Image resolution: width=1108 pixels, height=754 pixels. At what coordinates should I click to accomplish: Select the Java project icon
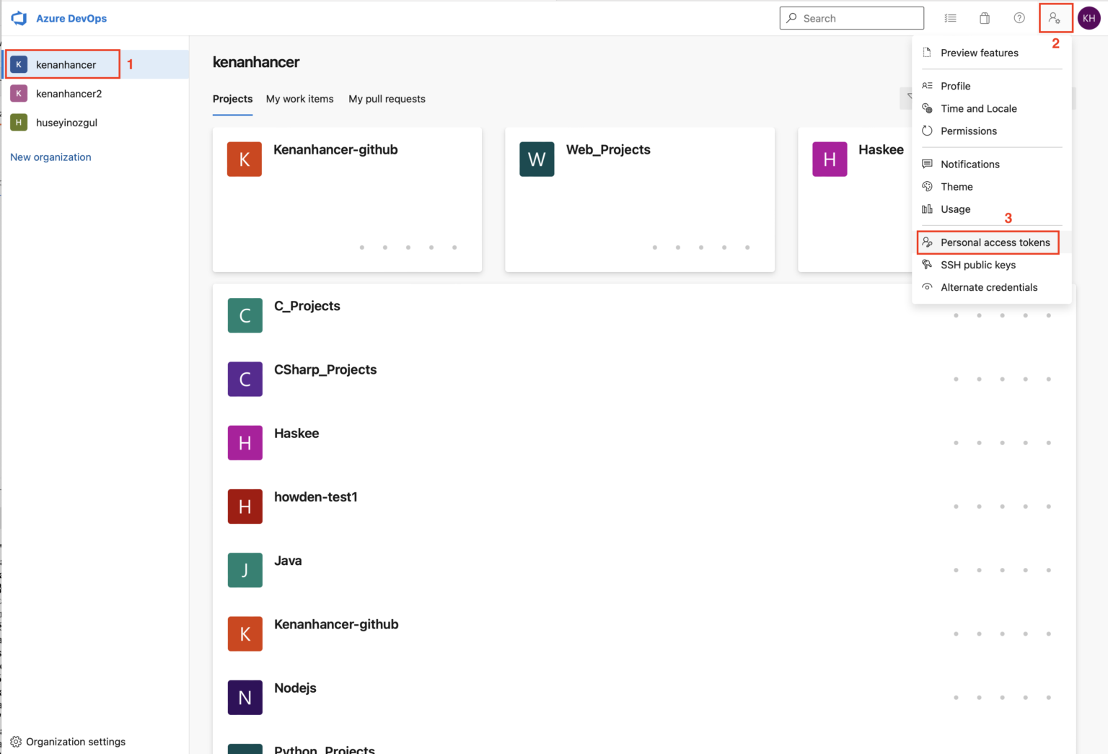pyautogui.click(x=245, y=570)
